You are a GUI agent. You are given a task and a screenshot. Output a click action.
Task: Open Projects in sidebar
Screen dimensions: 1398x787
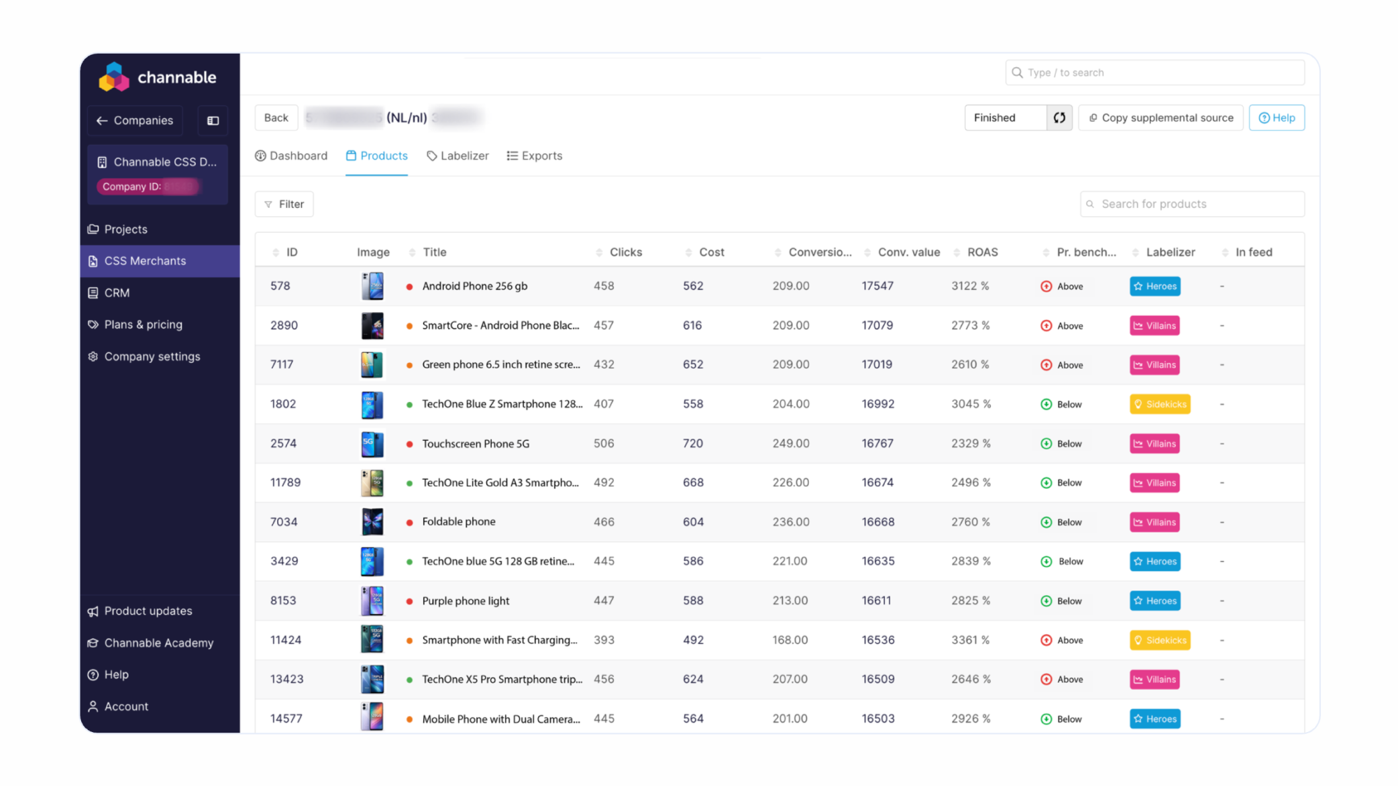click(160, 229)
